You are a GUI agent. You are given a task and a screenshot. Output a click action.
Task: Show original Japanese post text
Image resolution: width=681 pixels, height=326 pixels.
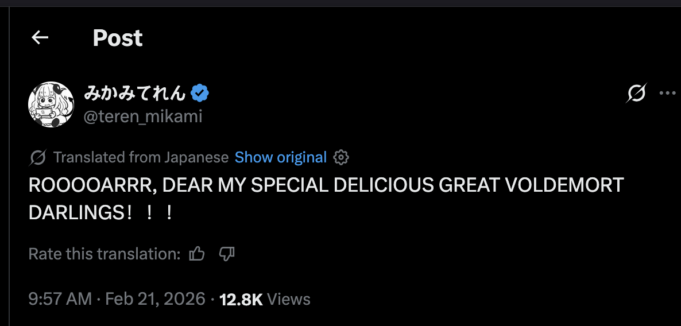coord(281,157)
